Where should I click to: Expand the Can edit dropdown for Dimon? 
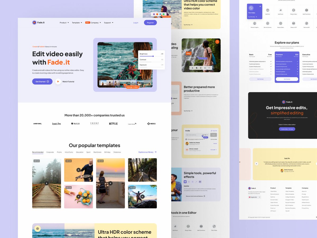[213, 150]
